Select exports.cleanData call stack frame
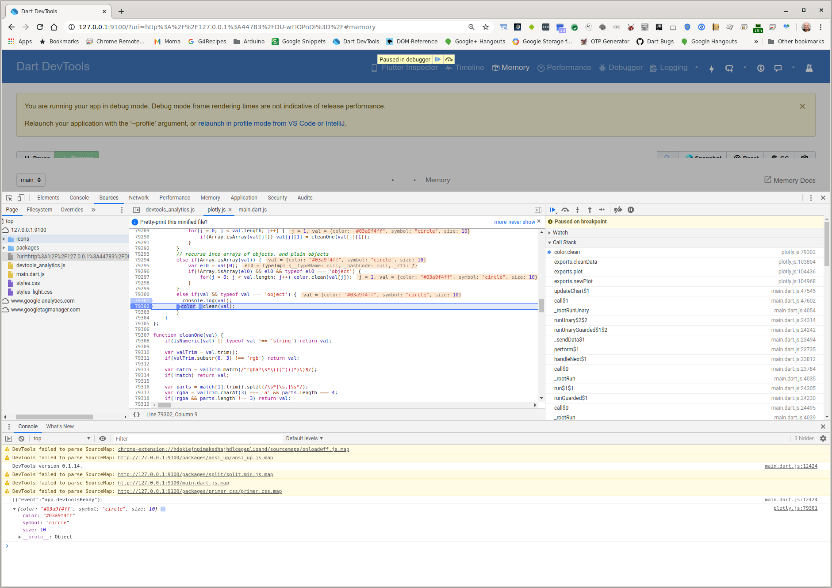This screenshot has width=832, height=588. click(x=685, y=262)
